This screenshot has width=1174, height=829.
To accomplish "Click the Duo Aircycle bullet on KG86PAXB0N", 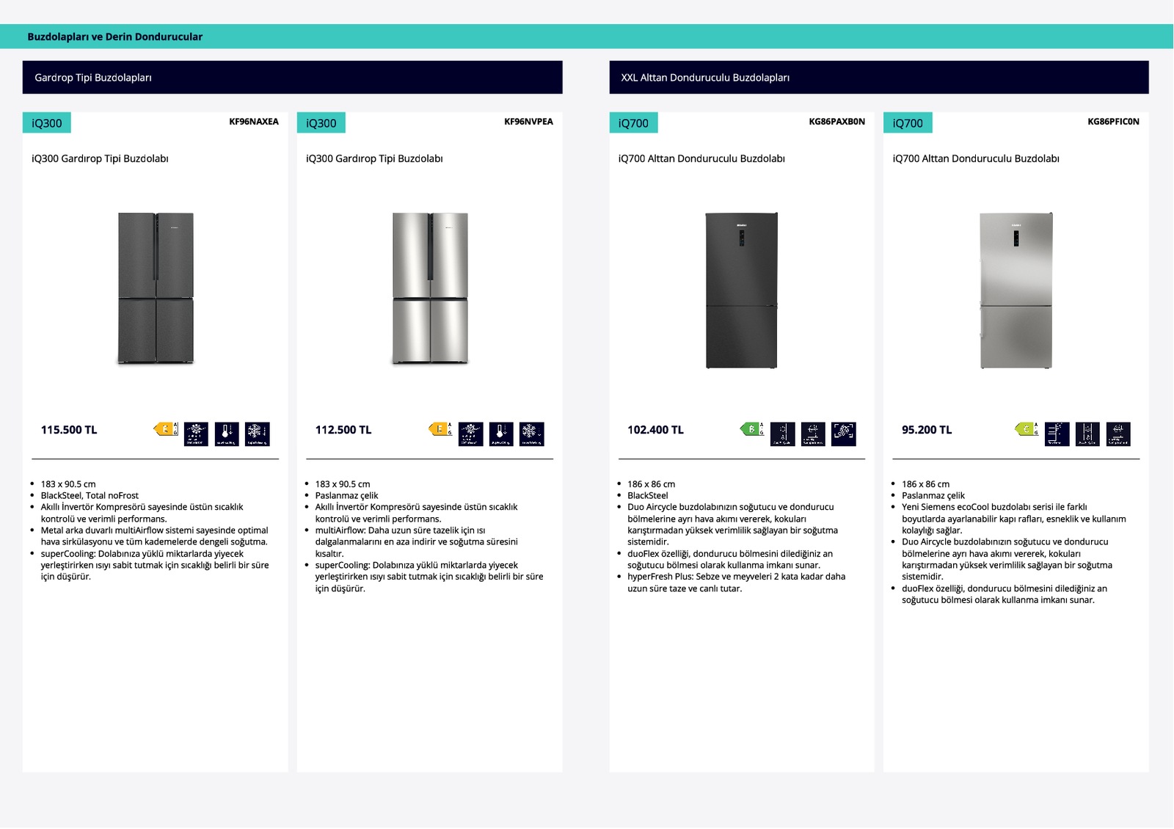I will tap(733, 524).
